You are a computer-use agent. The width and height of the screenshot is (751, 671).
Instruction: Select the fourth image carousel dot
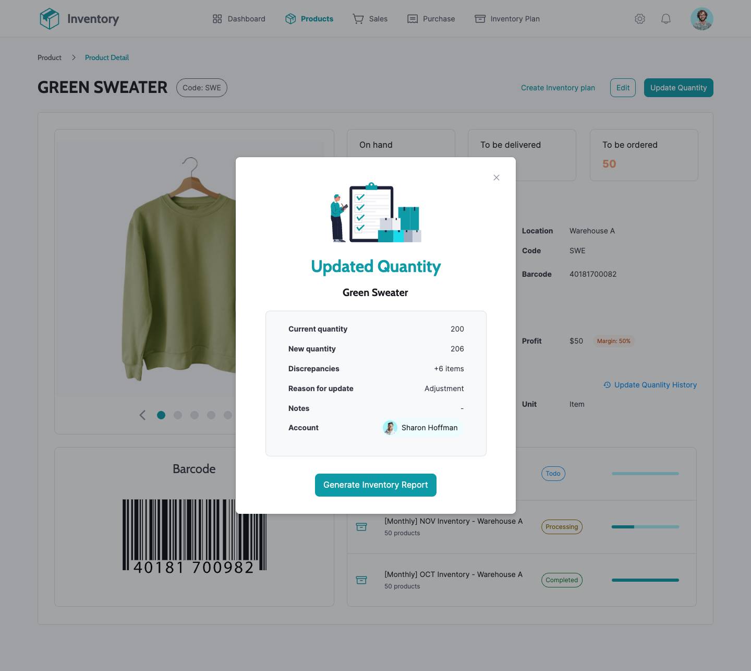(211, 415)
